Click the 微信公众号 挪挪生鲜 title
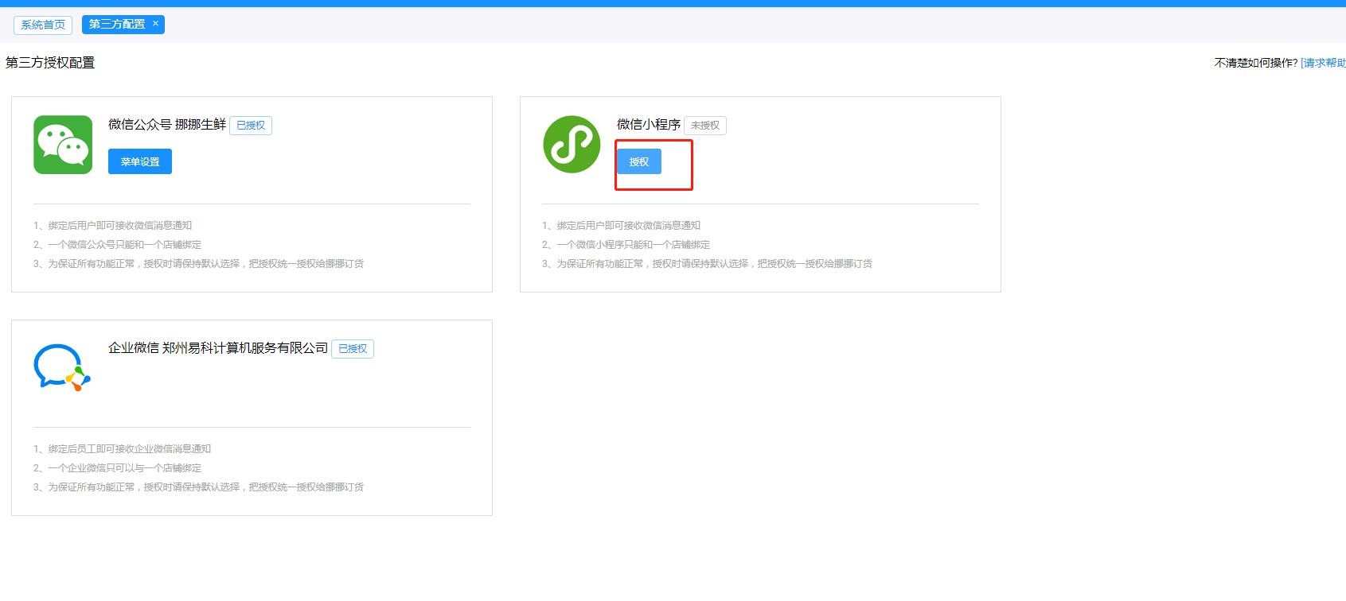 (167, 125)
